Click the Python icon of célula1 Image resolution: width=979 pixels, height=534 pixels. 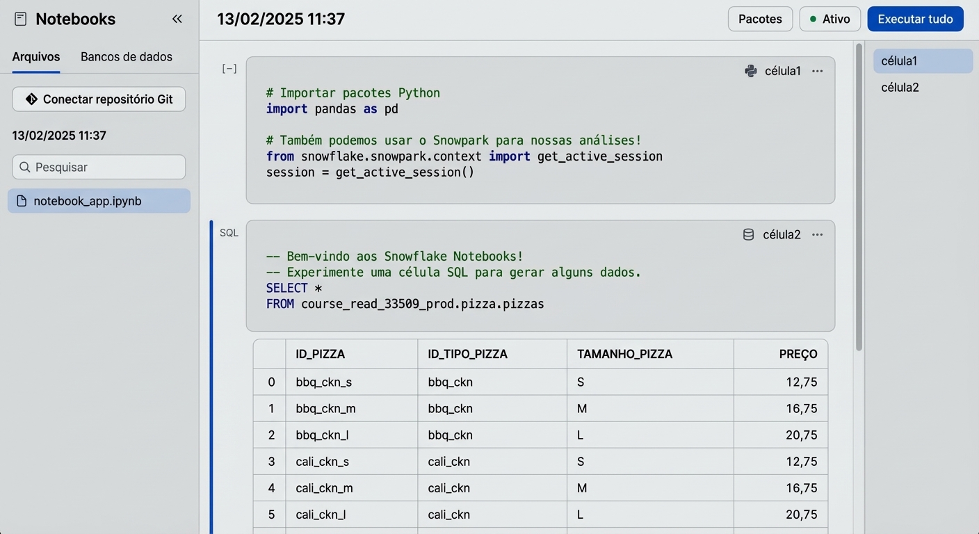[751, 71]
